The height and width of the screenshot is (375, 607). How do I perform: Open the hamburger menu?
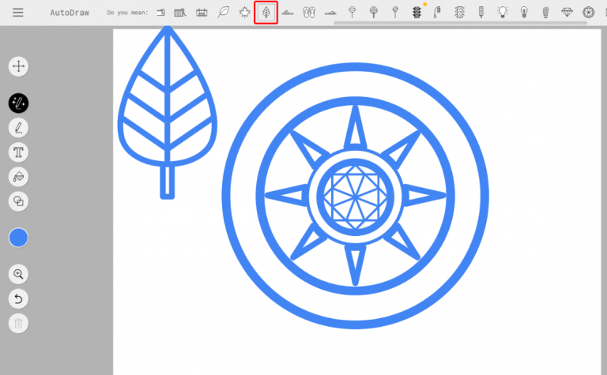coord(17,13)
